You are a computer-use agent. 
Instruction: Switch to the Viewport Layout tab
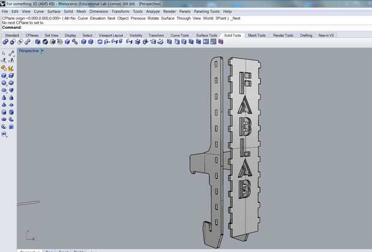coord(111,35)
